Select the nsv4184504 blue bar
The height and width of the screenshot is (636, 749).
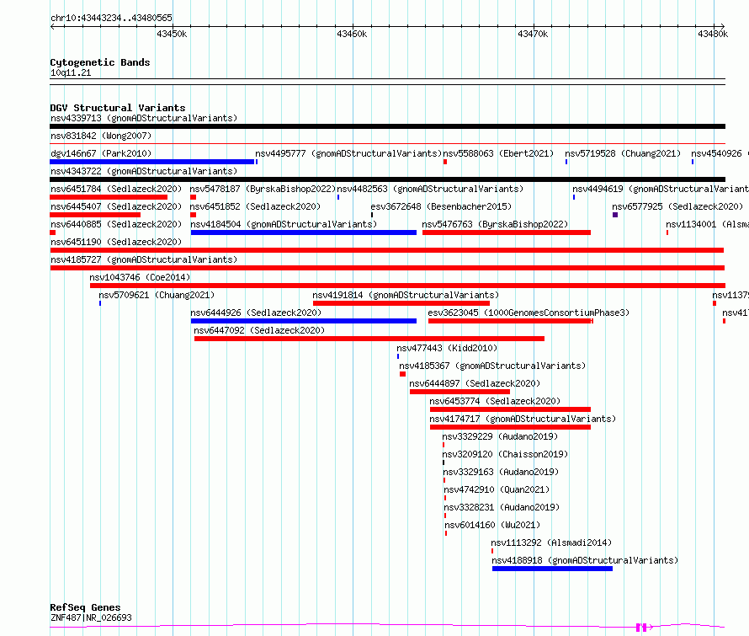point(303,232)
